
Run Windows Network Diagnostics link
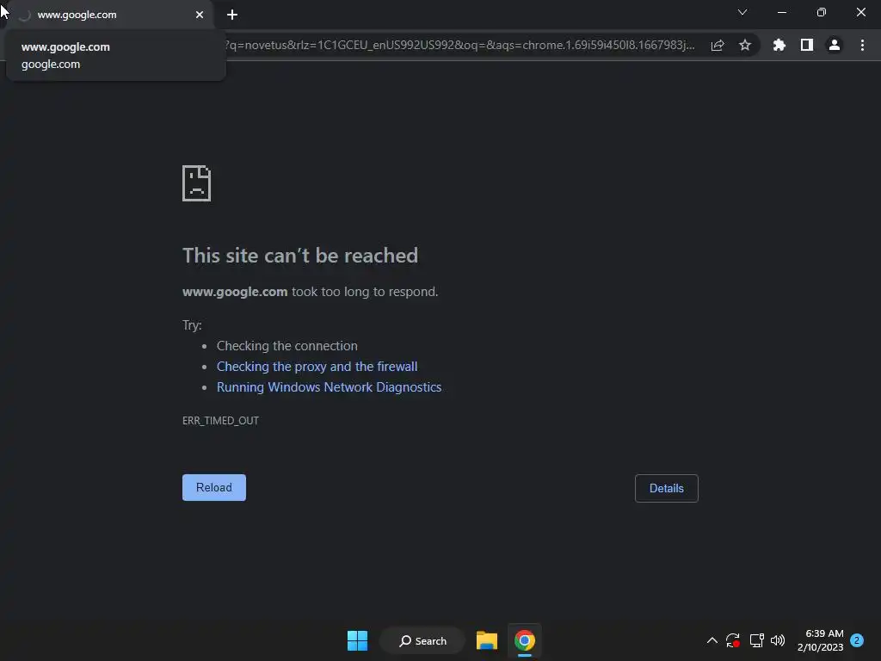[329, 387]
